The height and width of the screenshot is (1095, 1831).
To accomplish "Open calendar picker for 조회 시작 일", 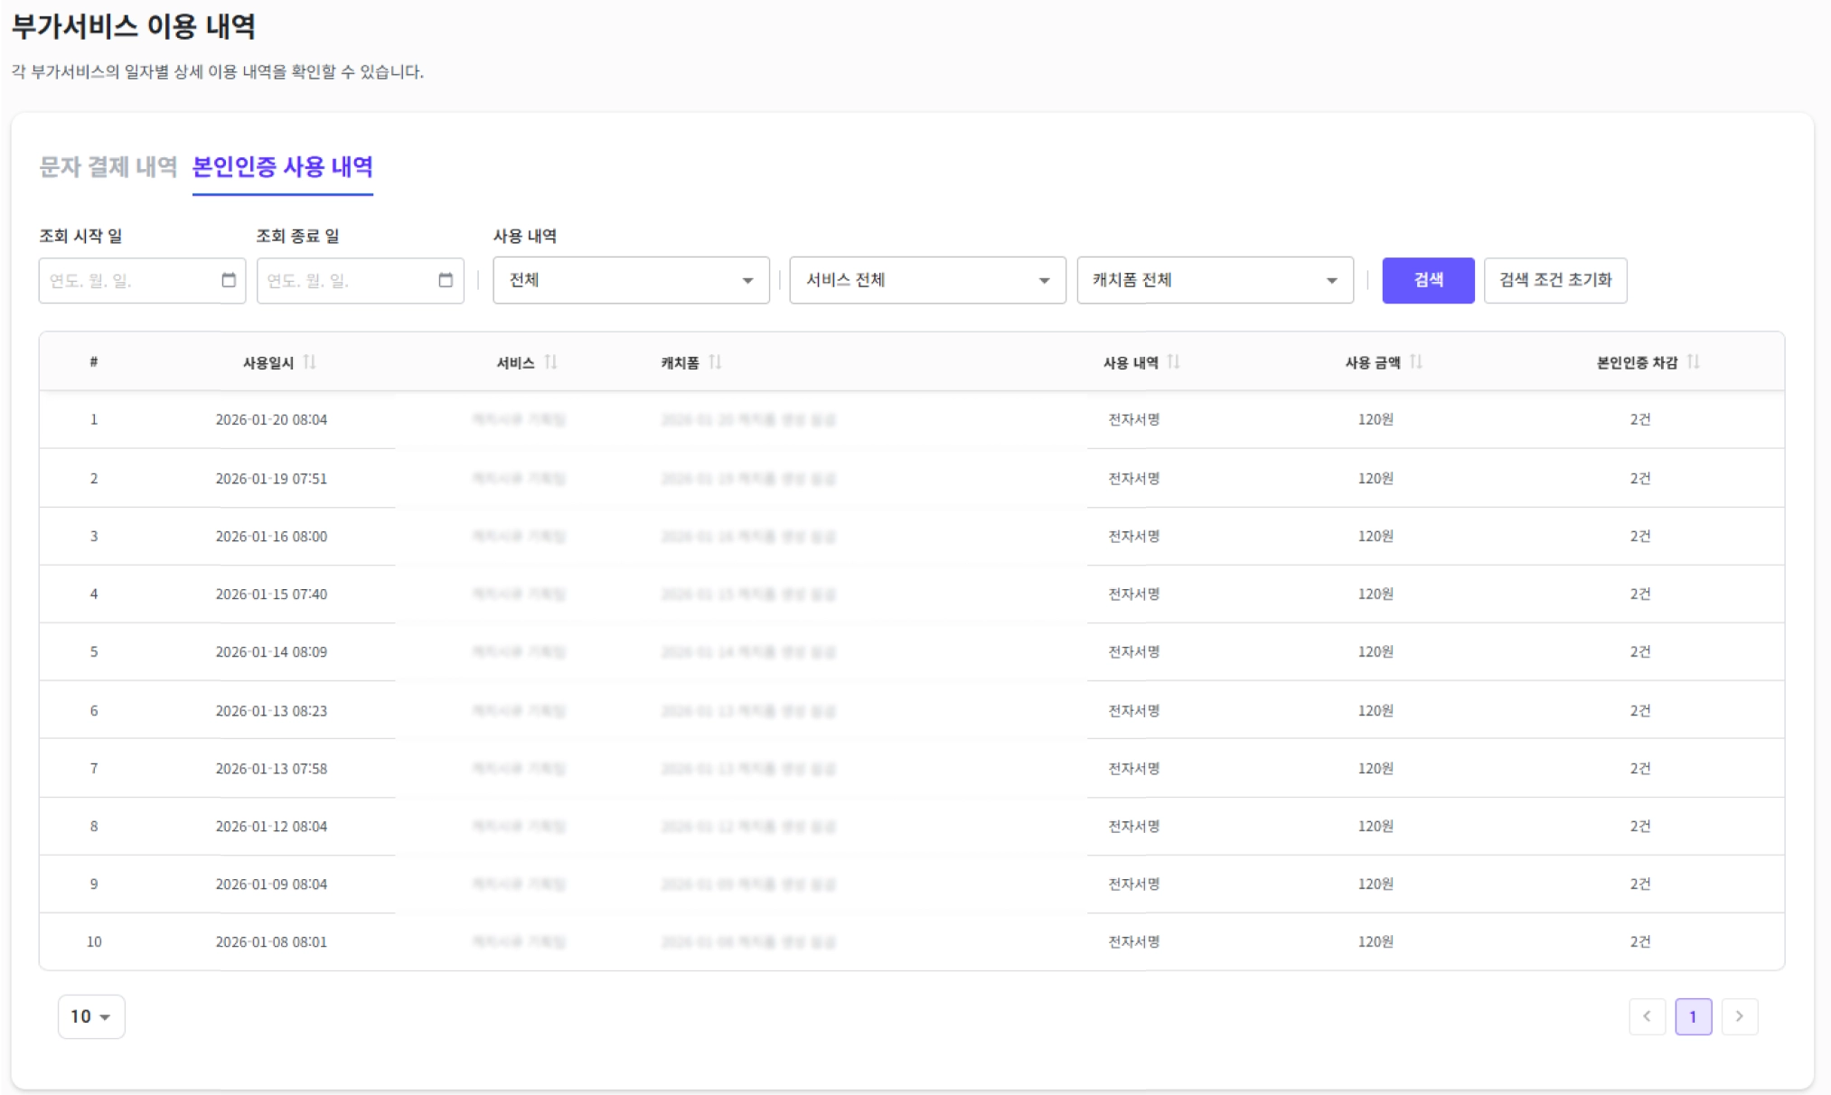I will (229, 280).
